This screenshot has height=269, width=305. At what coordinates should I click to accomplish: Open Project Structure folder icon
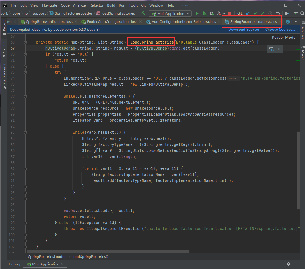pos(287,13)
